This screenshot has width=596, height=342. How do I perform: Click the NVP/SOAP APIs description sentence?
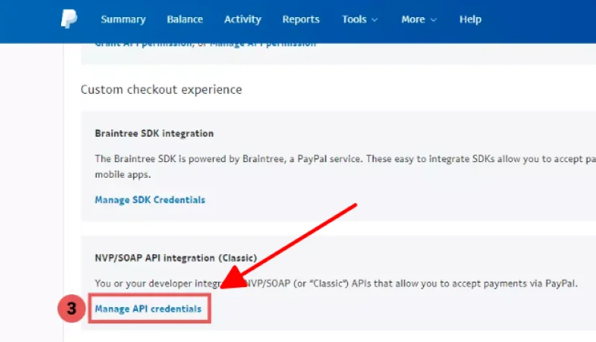(336, 283)
